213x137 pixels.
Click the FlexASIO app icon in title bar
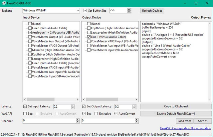click(4, 3)
